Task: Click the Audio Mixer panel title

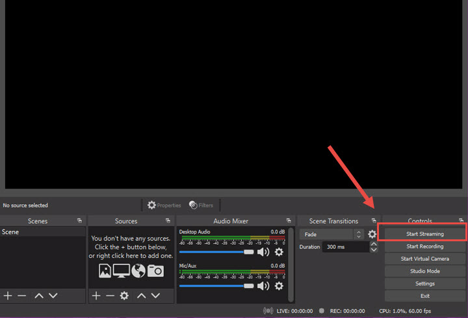Action: [x=231, y=221]
